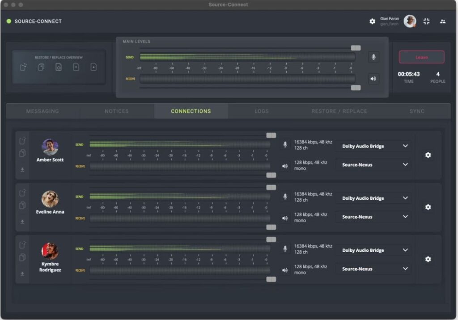Open settings gear on Amber Scott's row
Screen dimensions: 458x320
(428, 155)
